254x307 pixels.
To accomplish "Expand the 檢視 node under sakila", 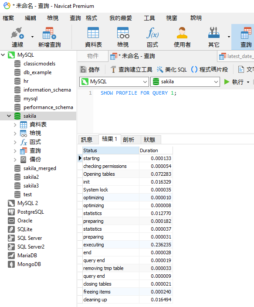I will tap(15, 133).
